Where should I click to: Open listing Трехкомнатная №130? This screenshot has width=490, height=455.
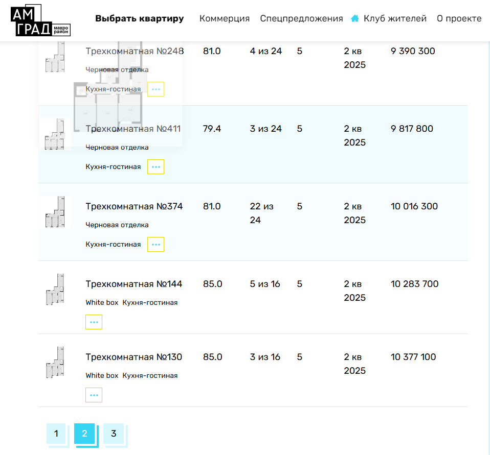[x=133, y=357]
